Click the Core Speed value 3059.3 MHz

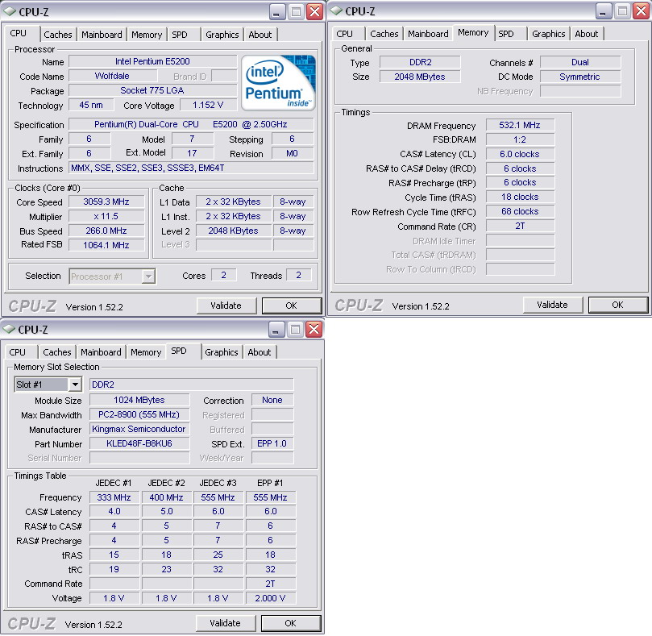click(106, 202)
